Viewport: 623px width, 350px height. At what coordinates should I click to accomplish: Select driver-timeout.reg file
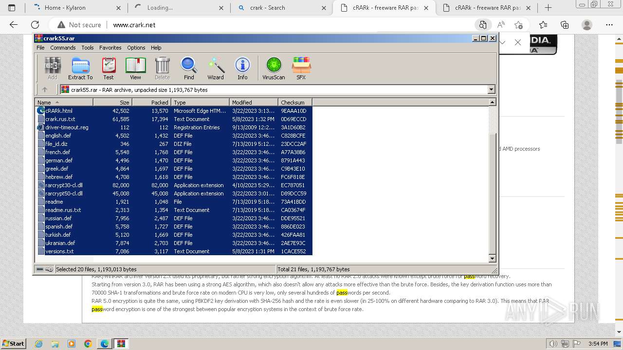[67, 127]
